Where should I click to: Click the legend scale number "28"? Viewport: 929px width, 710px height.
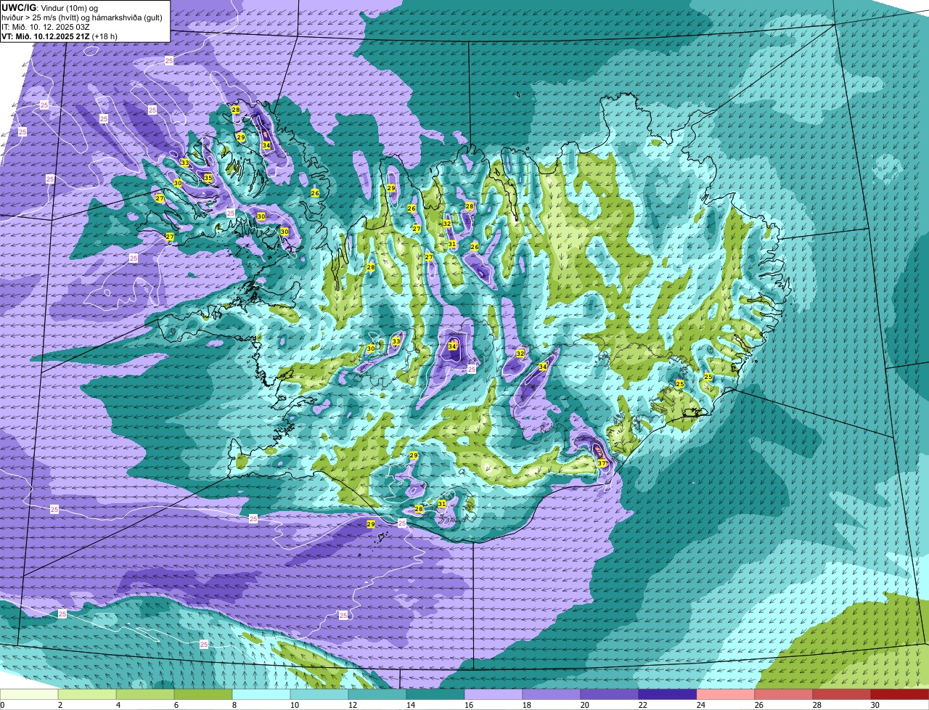pos(817,705)
